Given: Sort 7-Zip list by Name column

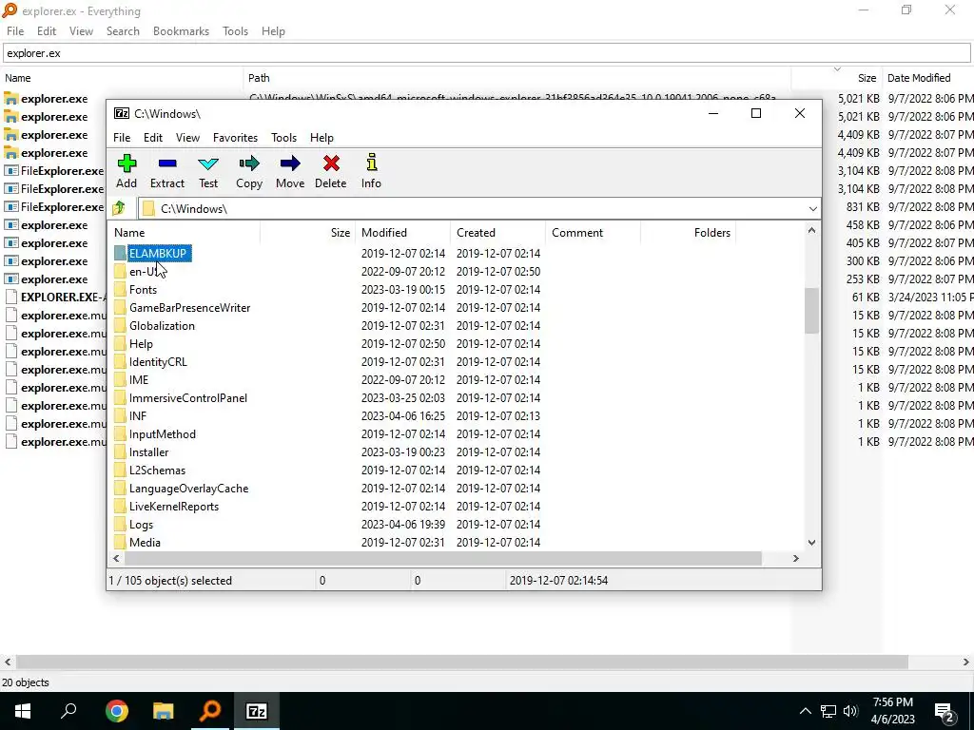Looking at the screenshot, I should pos(185,233).
